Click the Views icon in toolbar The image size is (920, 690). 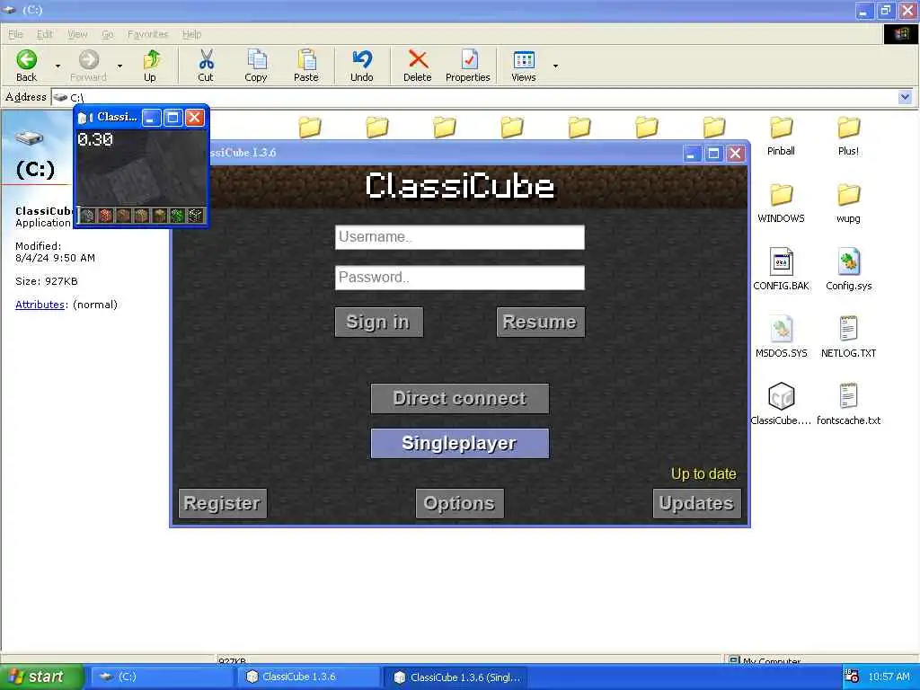[524, 59]
